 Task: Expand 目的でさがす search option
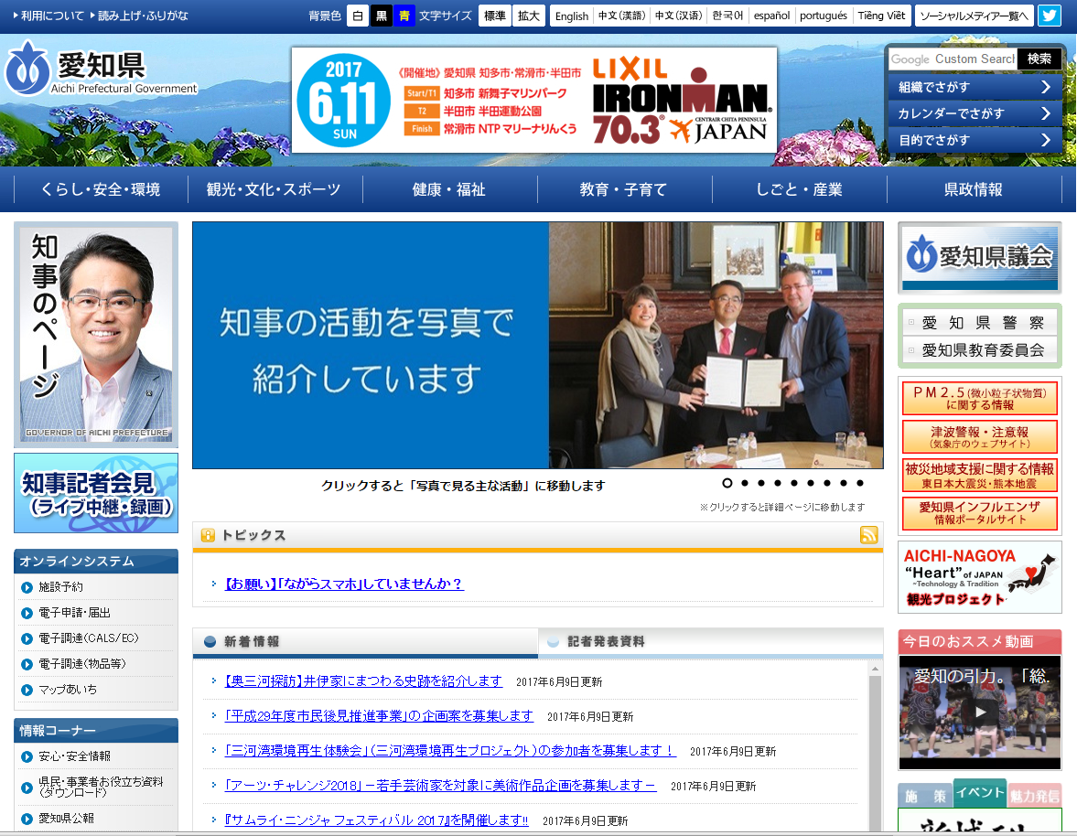[x=975, y=140]
